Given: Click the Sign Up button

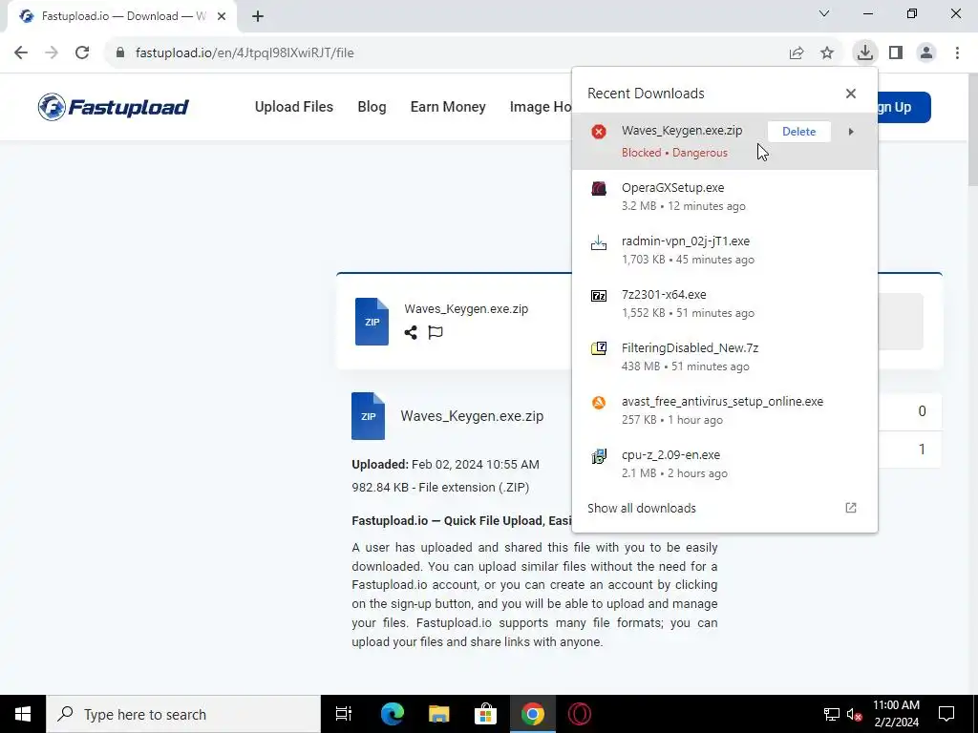Looking at the screenshot, I should [904, 107].
